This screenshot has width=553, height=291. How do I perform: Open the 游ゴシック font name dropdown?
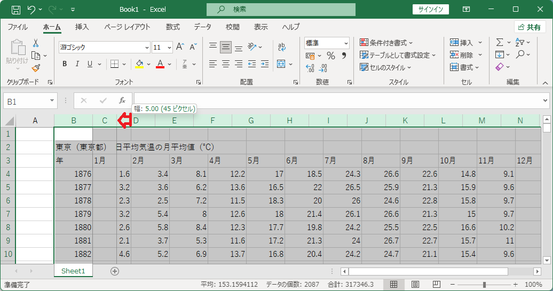[147, 48]
